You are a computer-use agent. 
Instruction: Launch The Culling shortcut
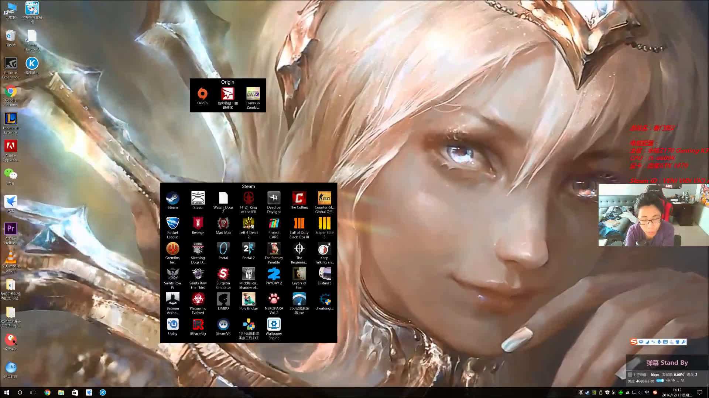tap(299, 200)
